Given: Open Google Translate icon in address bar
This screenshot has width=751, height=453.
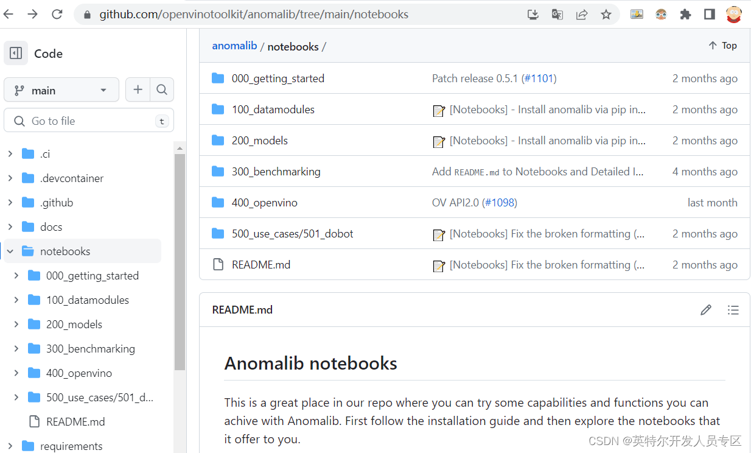Looking at the screenshot, I should [x=557, y=13].
